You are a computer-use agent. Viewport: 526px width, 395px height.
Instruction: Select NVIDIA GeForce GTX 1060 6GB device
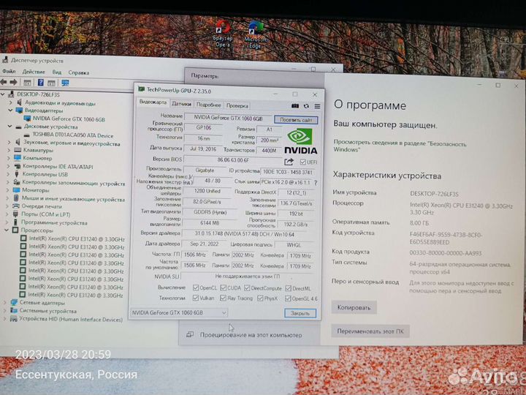[69, 119]
